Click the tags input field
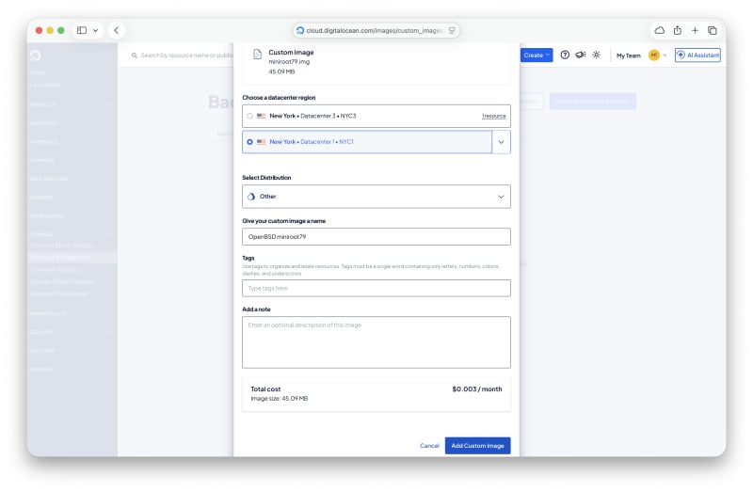This screenshot has width=753, height=492. point(376,289)
